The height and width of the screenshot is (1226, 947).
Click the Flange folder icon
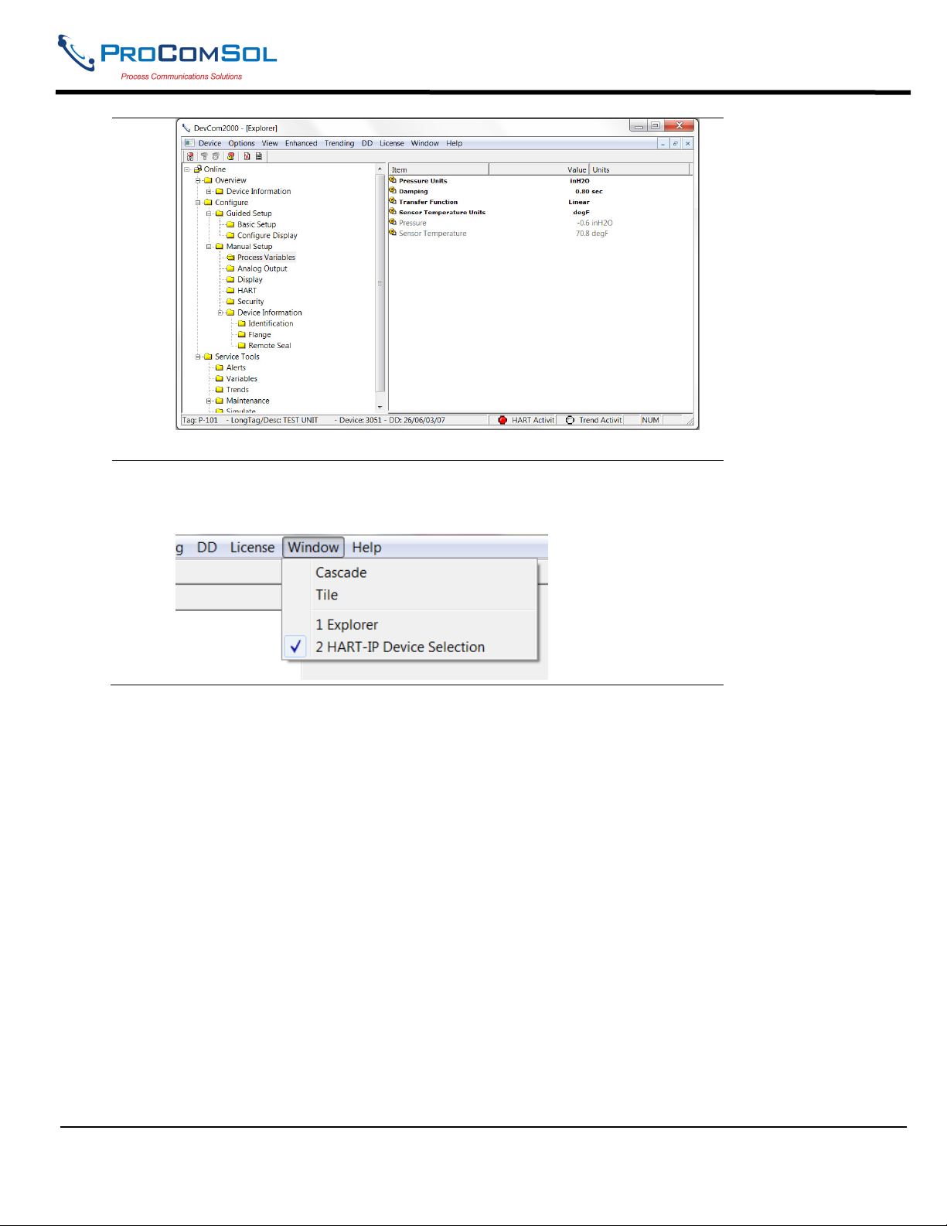click(x=242, y=335)
